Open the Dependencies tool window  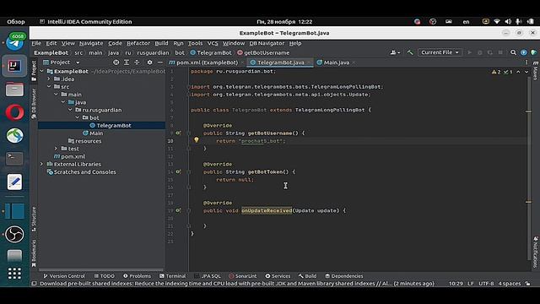pyautogui.click(x=344, y=276)
